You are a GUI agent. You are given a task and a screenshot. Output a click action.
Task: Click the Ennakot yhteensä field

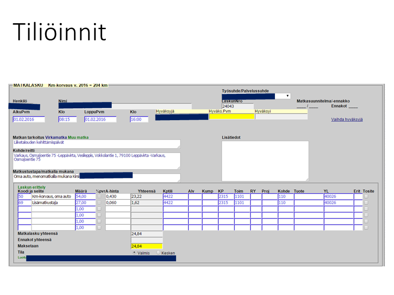[146, 240]
